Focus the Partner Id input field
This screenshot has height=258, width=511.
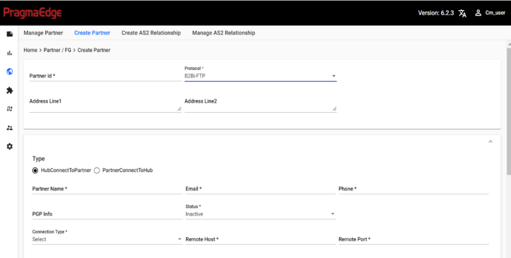pos(105,76)
